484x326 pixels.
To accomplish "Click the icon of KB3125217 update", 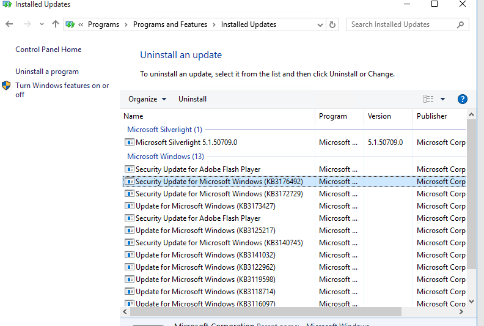I will 129,230.
